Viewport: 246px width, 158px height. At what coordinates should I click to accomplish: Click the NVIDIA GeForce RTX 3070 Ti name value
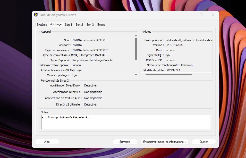tap(90, 40)
